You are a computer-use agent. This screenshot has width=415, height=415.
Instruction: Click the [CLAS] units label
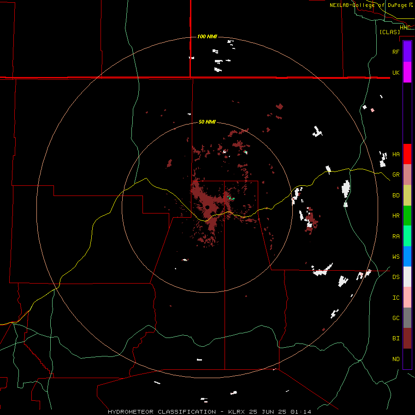(x=390, y=32)
